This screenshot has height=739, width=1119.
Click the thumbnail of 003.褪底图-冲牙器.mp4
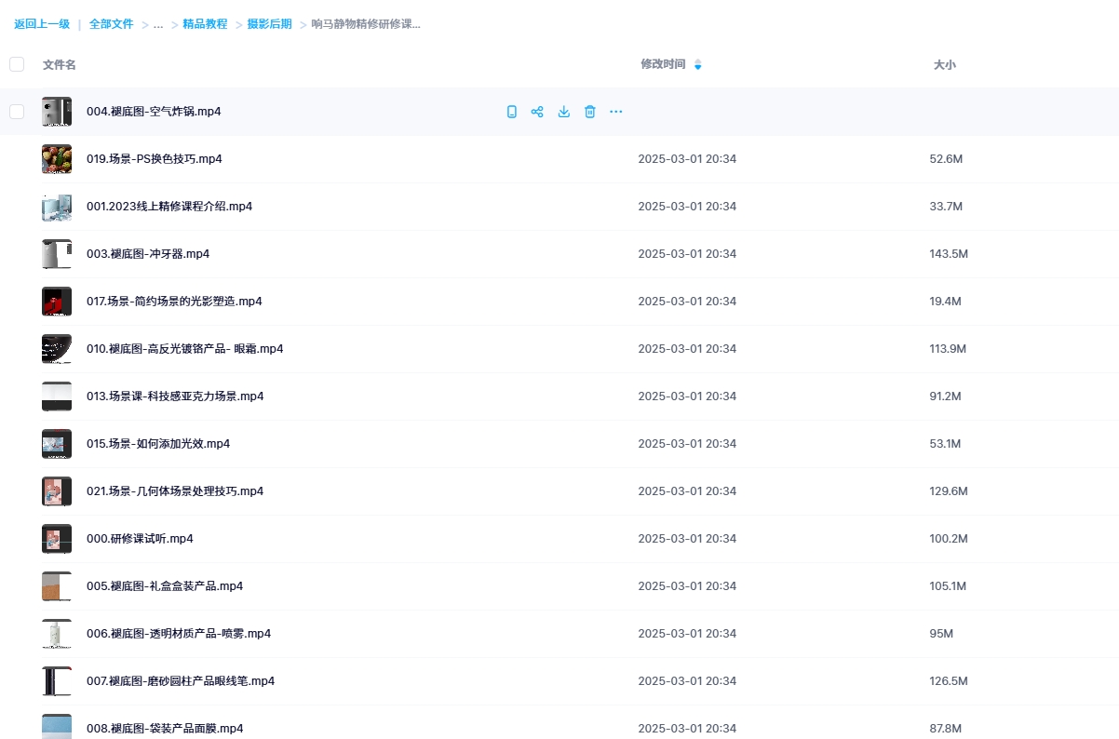(x=57, y=254)
